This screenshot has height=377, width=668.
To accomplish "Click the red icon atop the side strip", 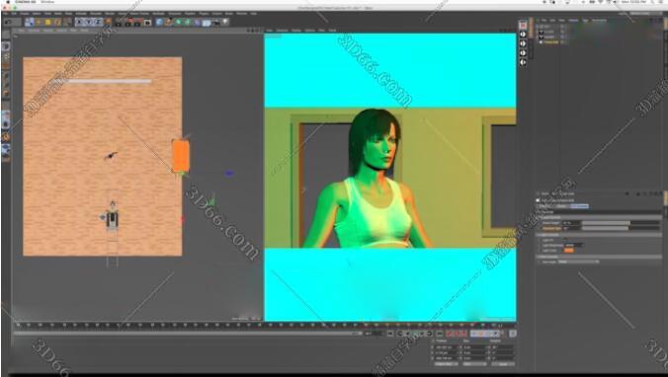I will 523,25.
